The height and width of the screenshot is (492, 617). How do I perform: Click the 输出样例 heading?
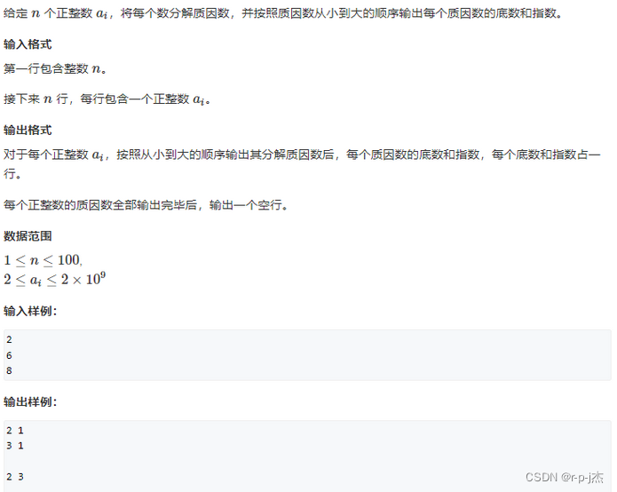pyautogui.click(x=30, y=402)
